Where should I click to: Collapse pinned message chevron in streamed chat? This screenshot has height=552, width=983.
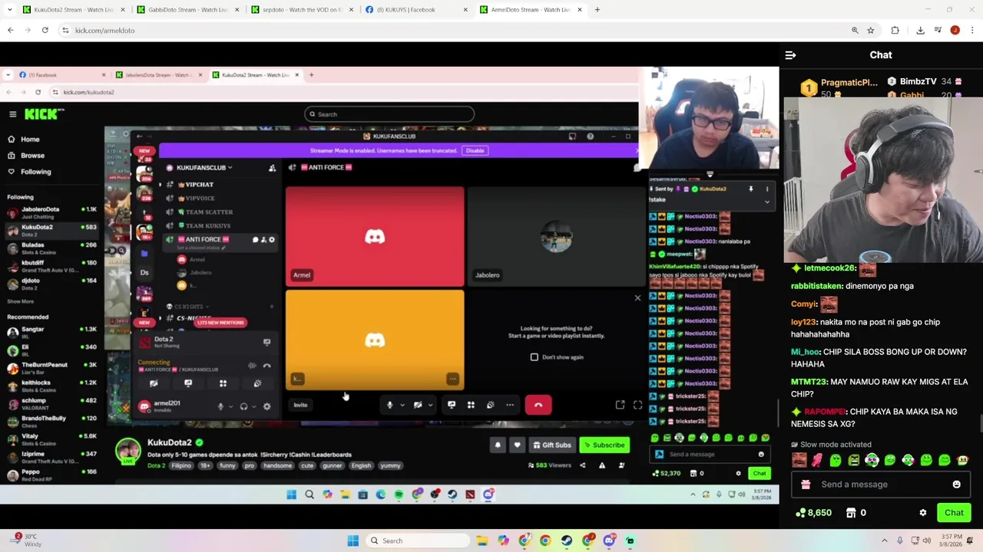pyautogui.click(x=766, y=202)
